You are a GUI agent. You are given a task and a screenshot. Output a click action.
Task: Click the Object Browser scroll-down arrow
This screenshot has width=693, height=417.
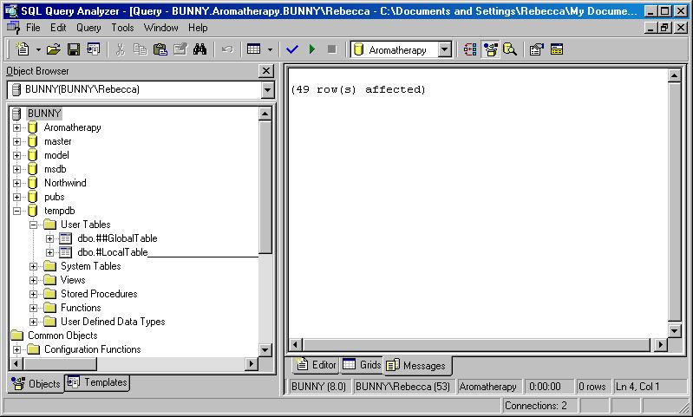click(x=265, y=350)
